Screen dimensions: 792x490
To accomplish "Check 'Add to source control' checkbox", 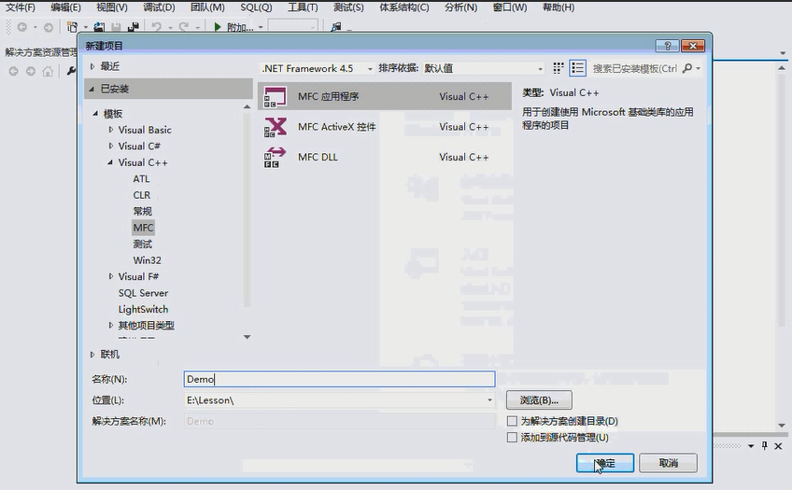I will pyautogui.click(x=512, y=437).
